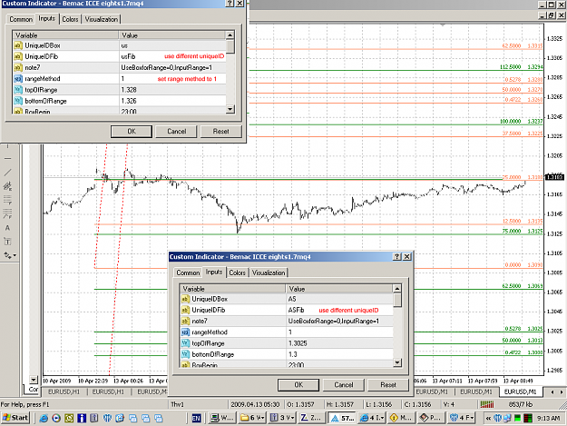The height and width of the screenshot is (426, 567).
Task: Select the horizontal line drawing tool
Action: tap(7, 159)
